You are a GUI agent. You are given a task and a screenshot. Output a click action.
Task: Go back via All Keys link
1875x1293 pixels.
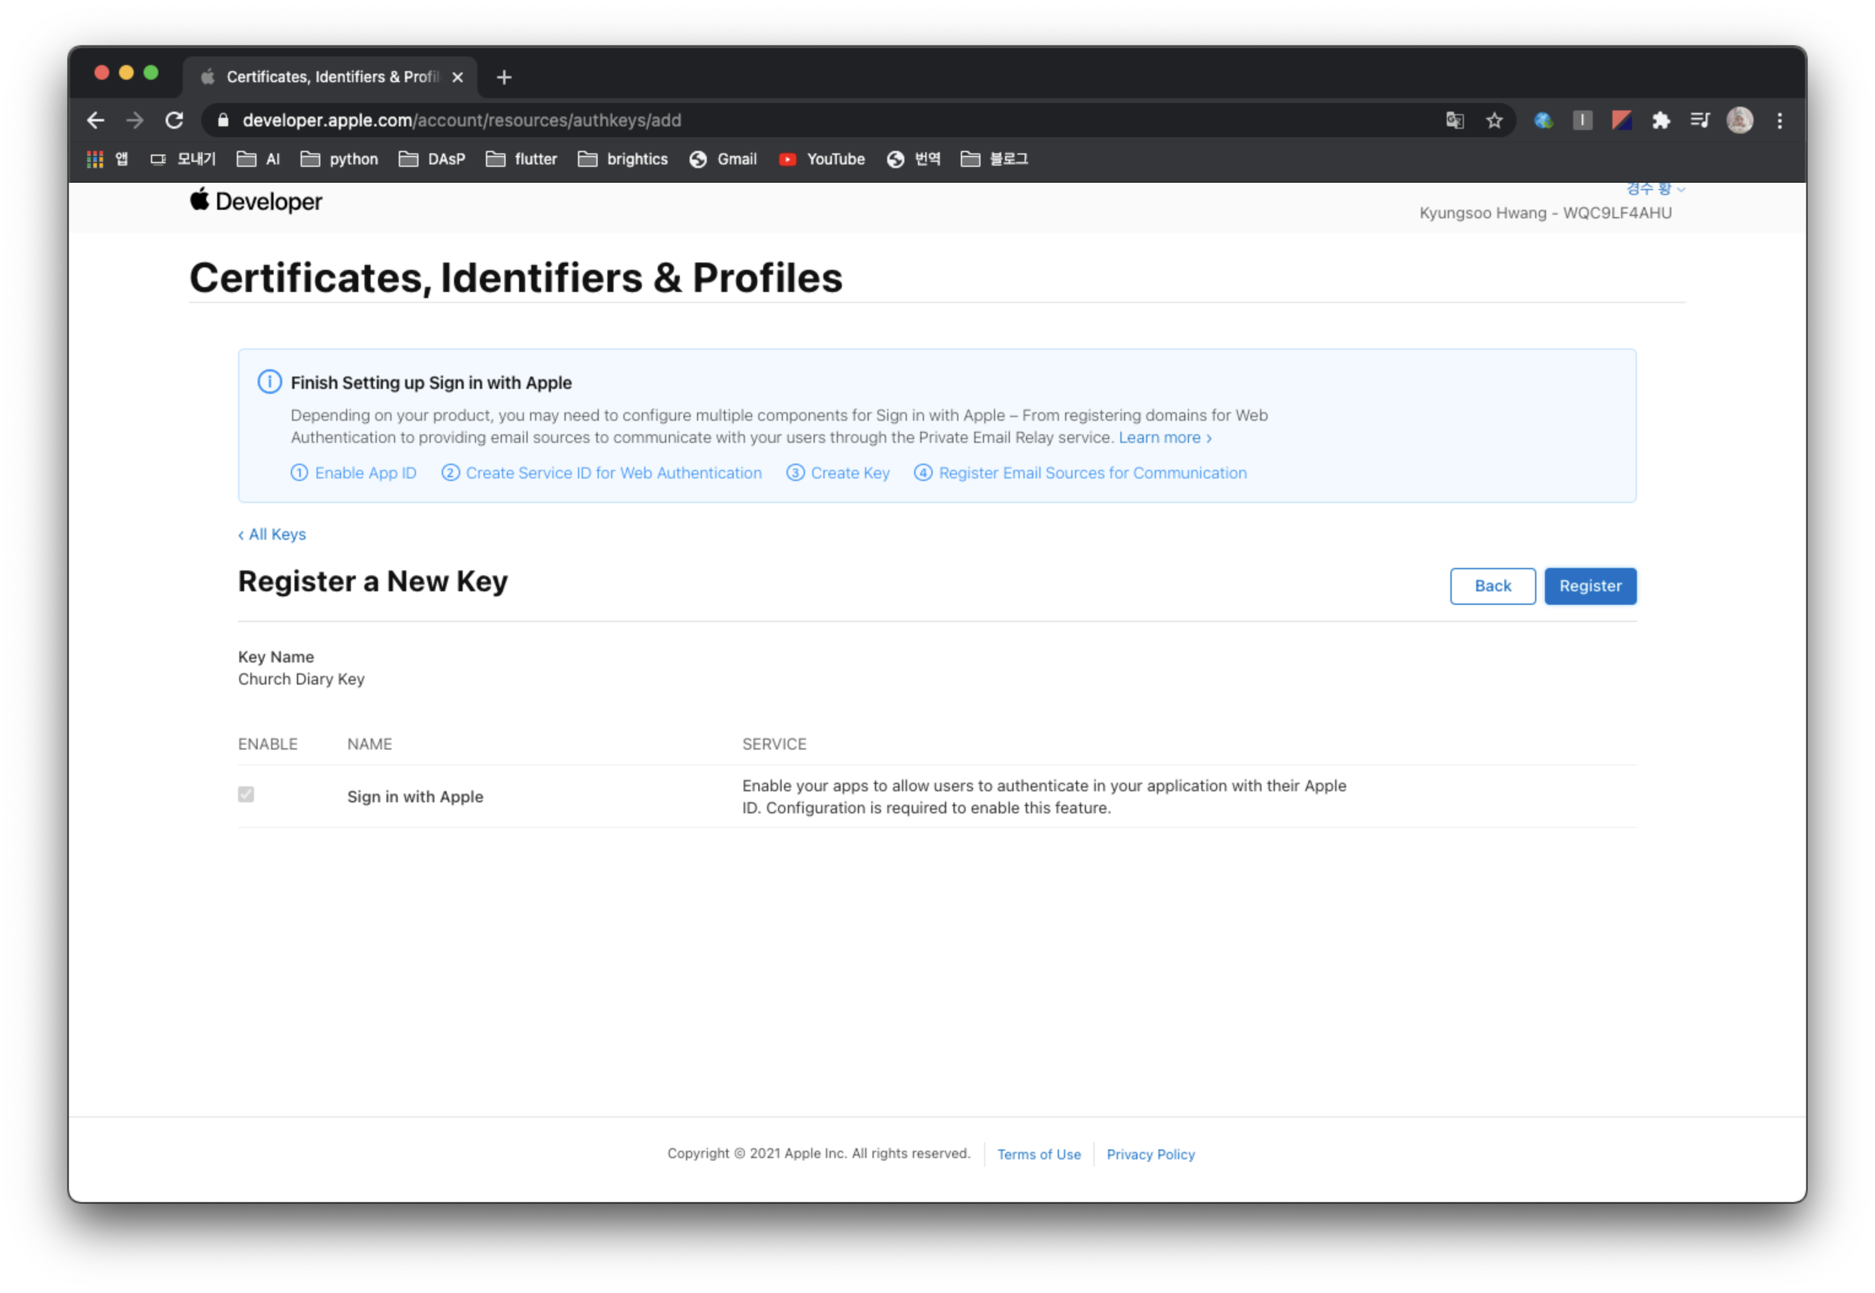(272, 535)
